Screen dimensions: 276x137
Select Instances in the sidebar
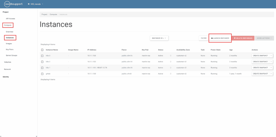[x=10, y=38]
